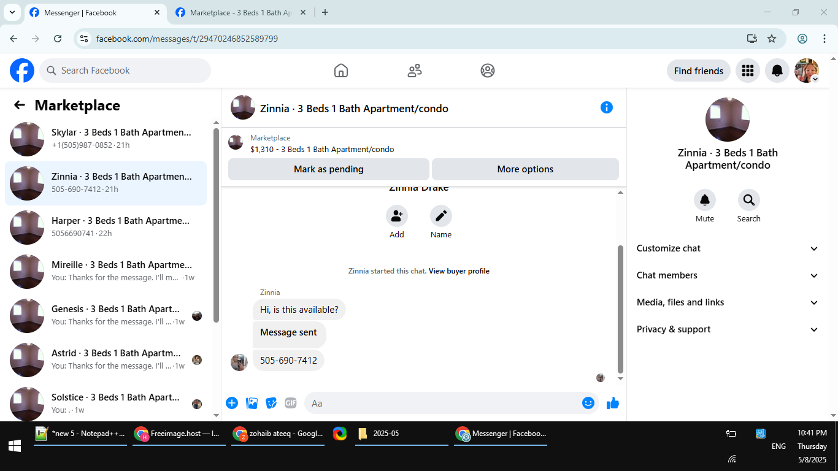This screenshot has width=838, height=471.
Task: Open more actions plus icon in composer
Action: [x=232, y=403]
